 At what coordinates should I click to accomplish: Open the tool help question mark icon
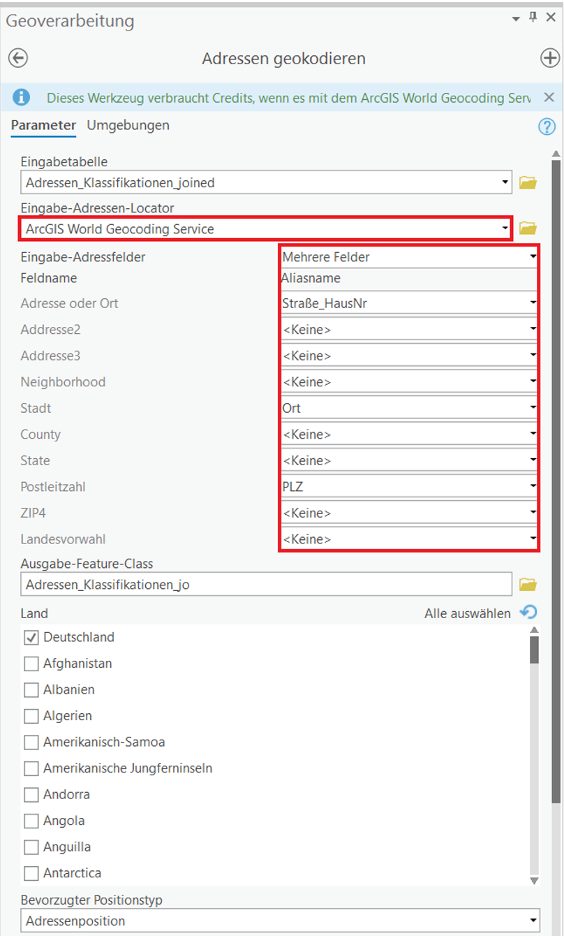tap(546, 126)
